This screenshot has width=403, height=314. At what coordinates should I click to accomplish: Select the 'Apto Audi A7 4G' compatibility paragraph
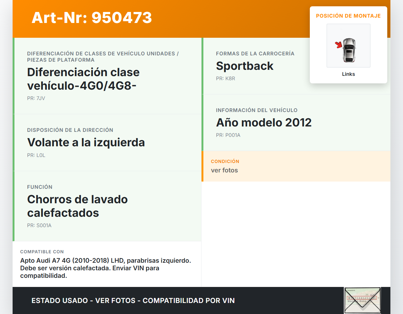(x=106, y=268)
